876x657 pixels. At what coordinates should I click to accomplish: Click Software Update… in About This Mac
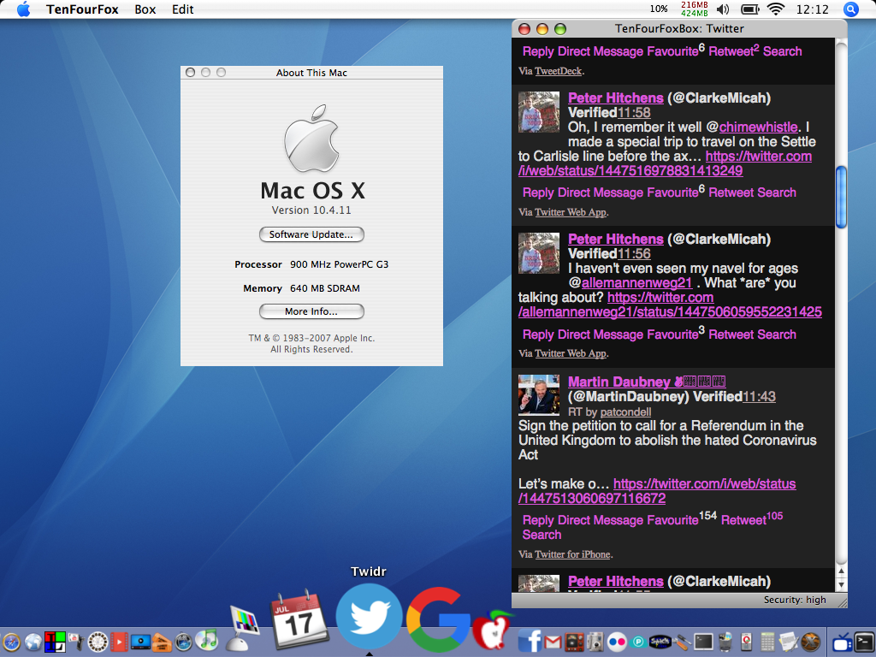(311, 234)
